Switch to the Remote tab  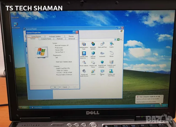pos(71,36)
